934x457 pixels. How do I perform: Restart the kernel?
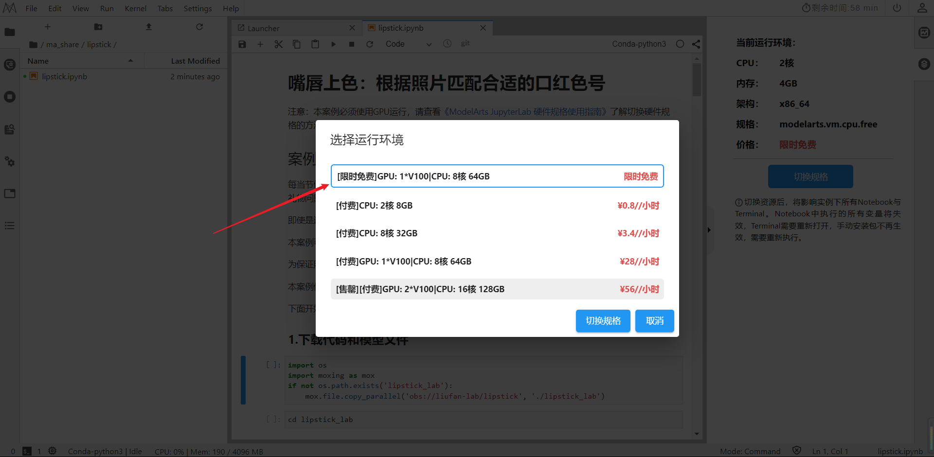tap(370, 44)
